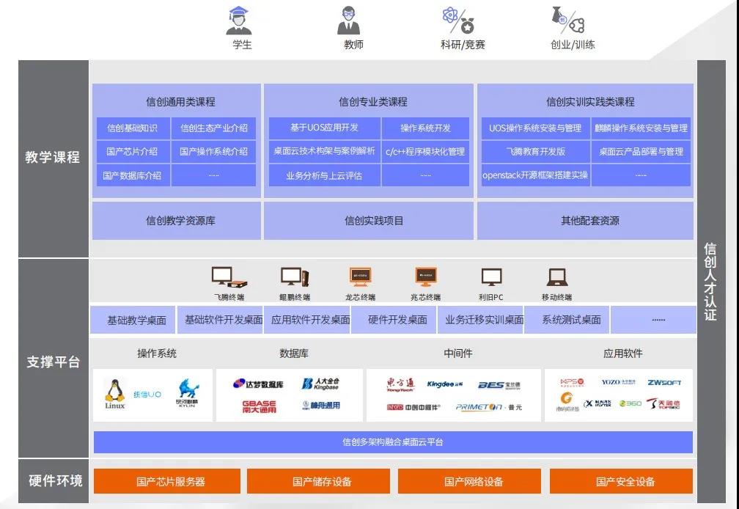The image size is (739, 509).
Task: Click the 龙芯终端 orange monitor icon
Action: tap(360, 277)
